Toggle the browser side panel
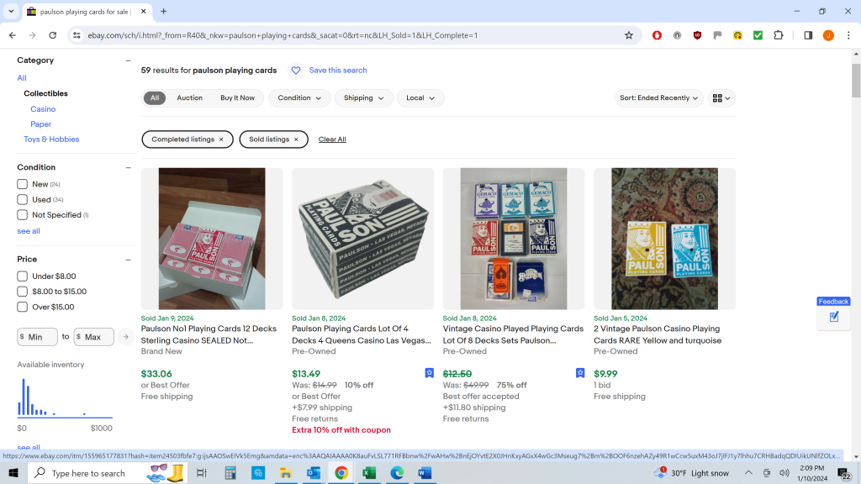The height and width of the screenshot is (484, 861). click(808, 35)
